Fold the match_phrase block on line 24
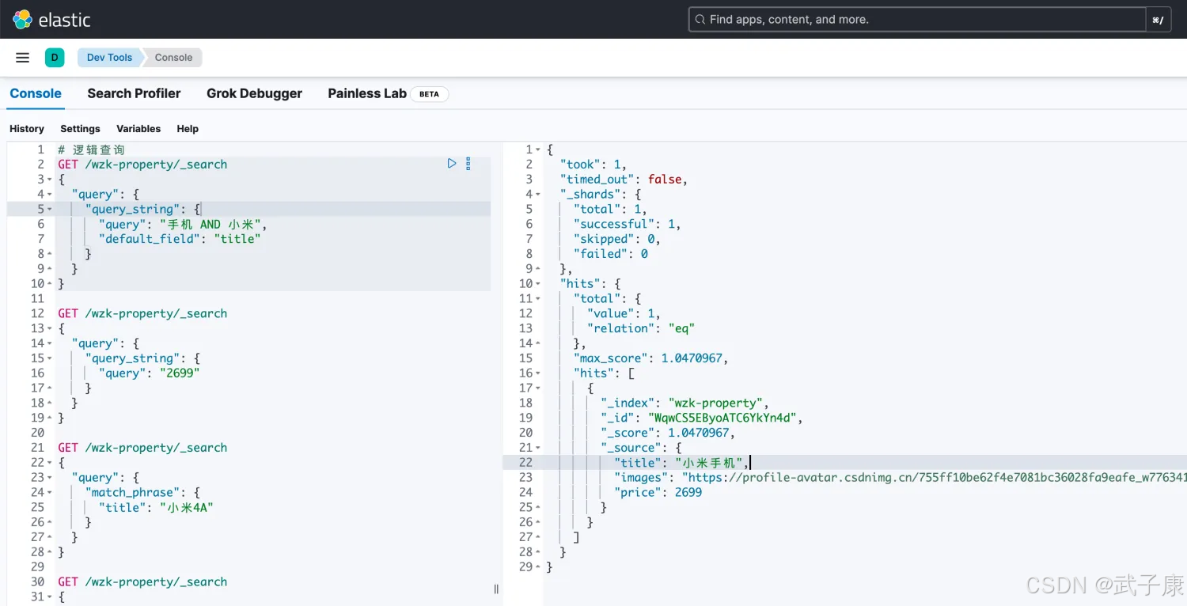 coord(50,493)
